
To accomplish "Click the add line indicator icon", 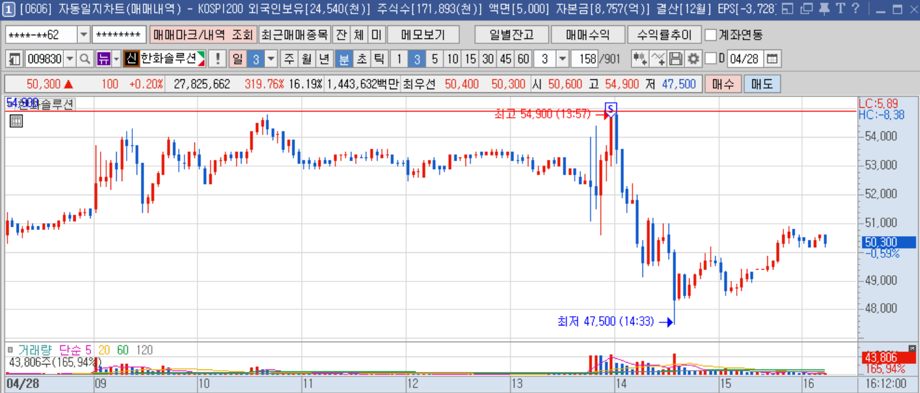I will (658, 59).
